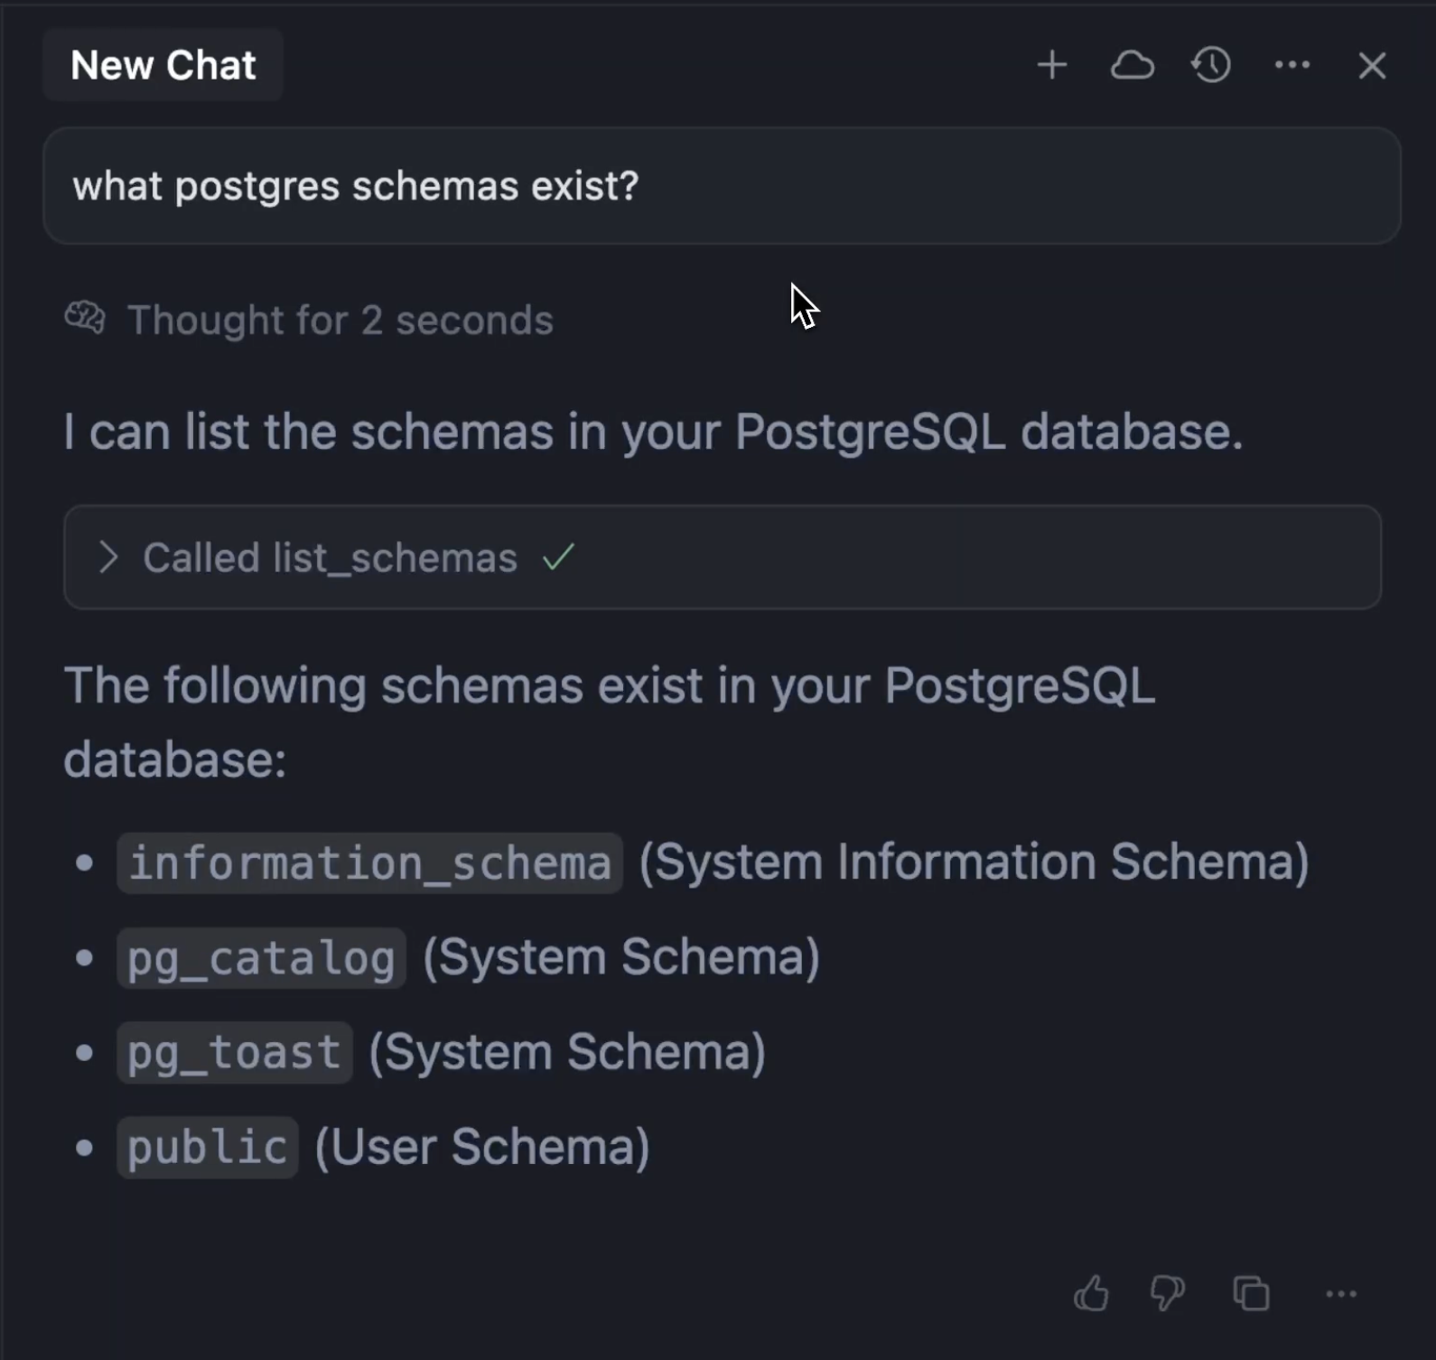Click the public schema code label

207,1148
